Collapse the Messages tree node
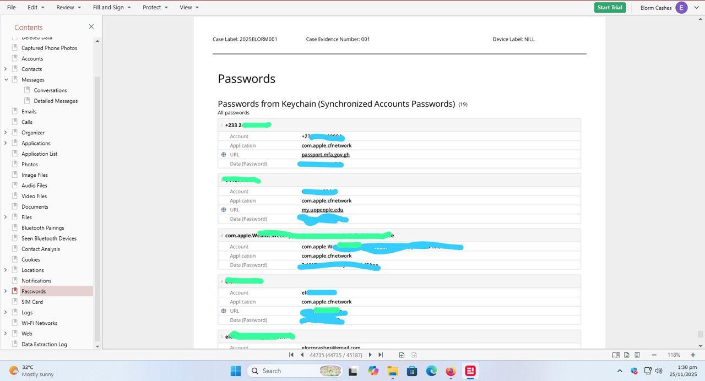705x381 pixels. click(x=6, y=80)
